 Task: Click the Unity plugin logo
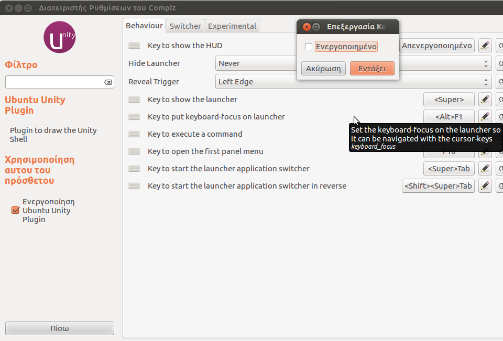tap(60, 37)
